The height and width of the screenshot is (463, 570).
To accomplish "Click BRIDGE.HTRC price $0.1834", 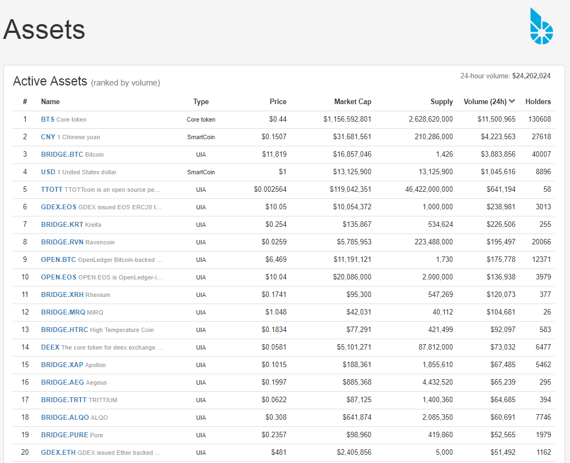I will (274, 329).
